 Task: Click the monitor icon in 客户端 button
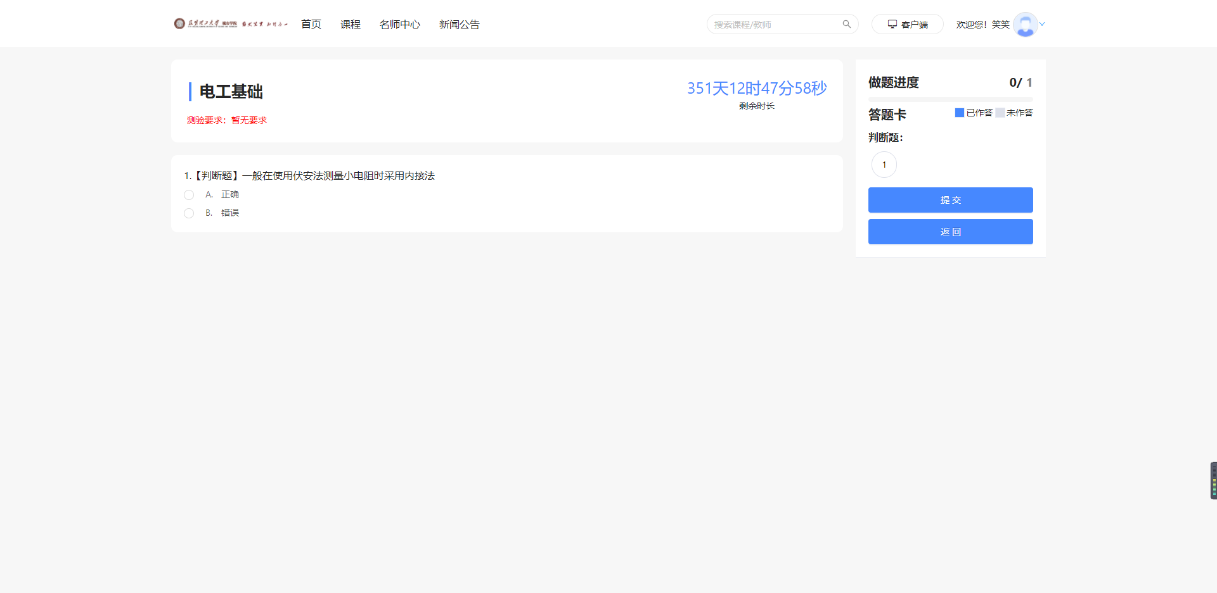tap(891, 23)
